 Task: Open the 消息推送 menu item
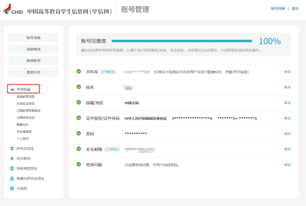point(33,49)
